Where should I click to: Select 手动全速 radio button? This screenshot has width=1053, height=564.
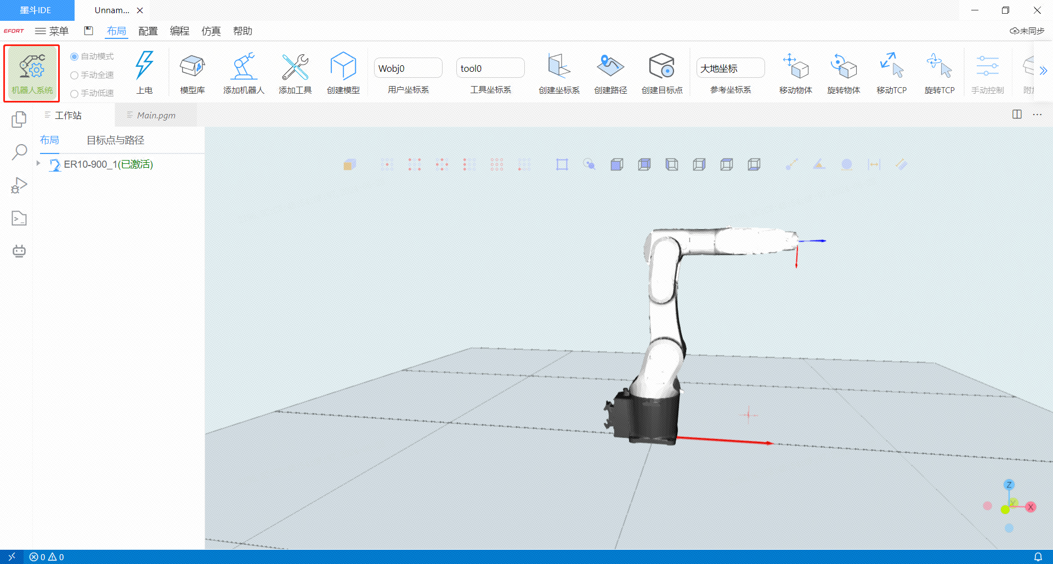point(75,75)
